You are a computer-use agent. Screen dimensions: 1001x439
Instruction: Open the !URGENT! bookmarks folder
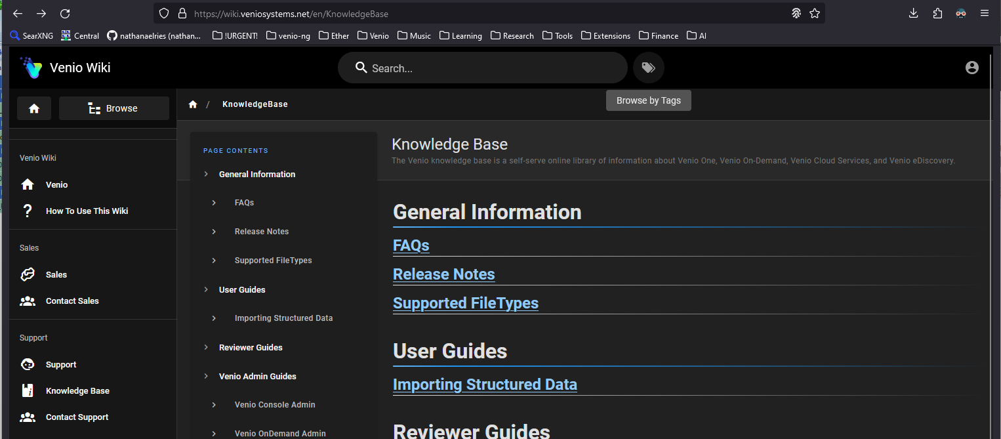click(235, 36)
